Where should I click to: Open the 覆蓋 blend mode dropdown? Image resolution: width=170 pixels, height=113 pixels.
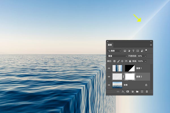point(117,56)
